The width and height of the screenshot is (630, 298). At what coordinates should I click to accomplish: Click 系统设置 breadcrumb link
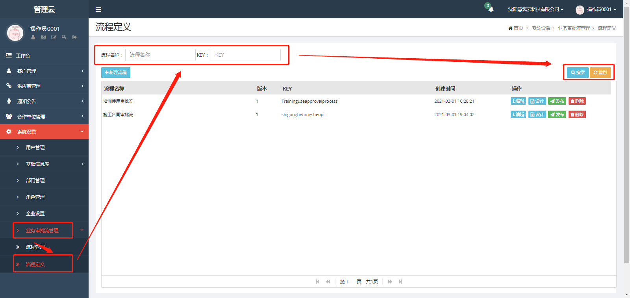pyautogui.click(x=541, y=28)
